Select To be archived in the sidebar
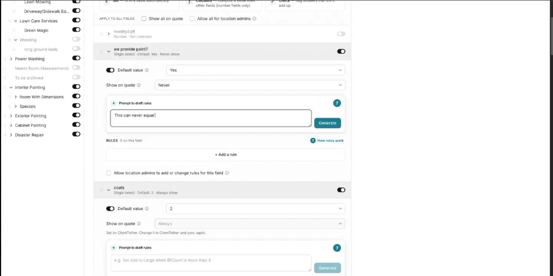553x276 pixels. [29, 78]
